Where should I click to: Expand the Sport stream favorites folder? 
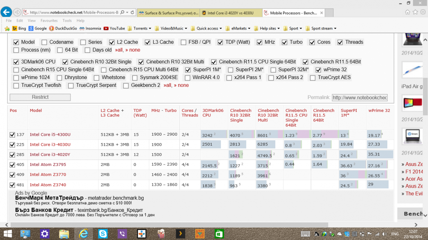[x=321, y=28]
